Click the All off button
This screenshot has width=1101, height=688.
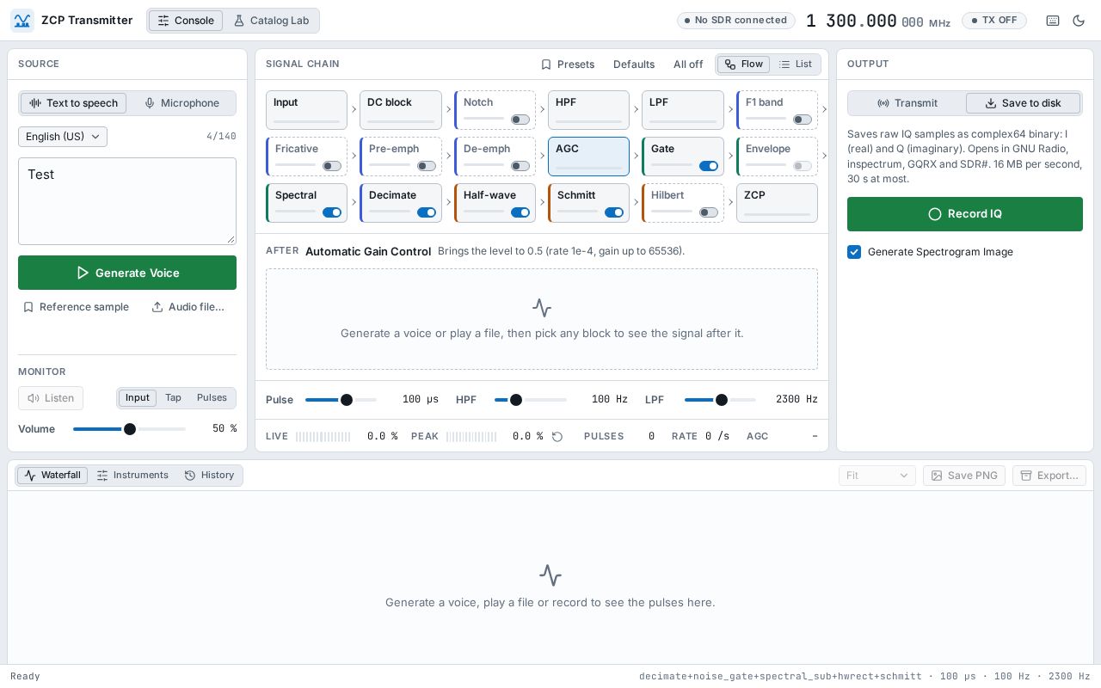tap(688, 64)
